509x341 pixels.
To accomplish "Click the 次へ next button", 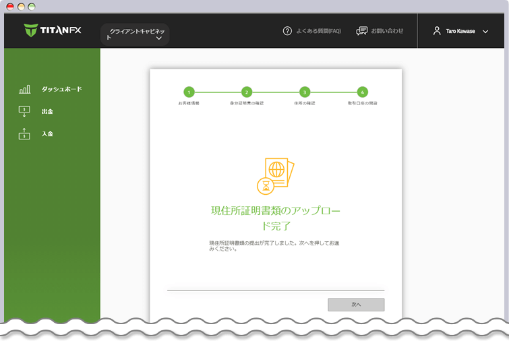I will click(x=356, y=305).
